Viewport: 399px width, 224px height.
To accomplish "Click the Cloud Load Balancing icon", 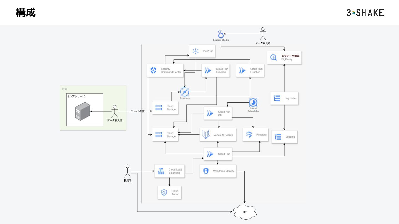I will pyautogui.click(x=161, y=171).
